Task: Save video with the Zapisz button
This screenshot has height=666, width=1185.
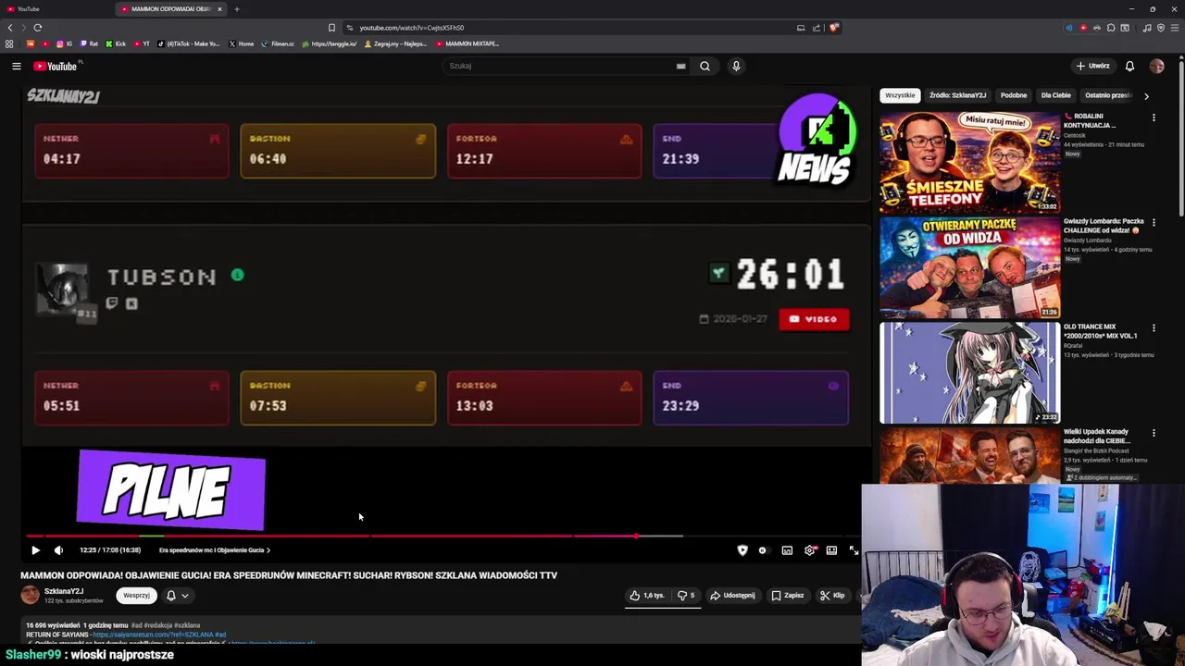Action: pyautogui.click(x=788, y=596)
